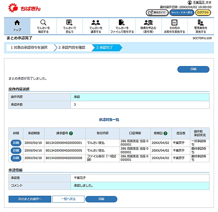Select でんさいで支払う yen document icon
Viewport: 218px width, 212px height.
(x=69, y=23)
